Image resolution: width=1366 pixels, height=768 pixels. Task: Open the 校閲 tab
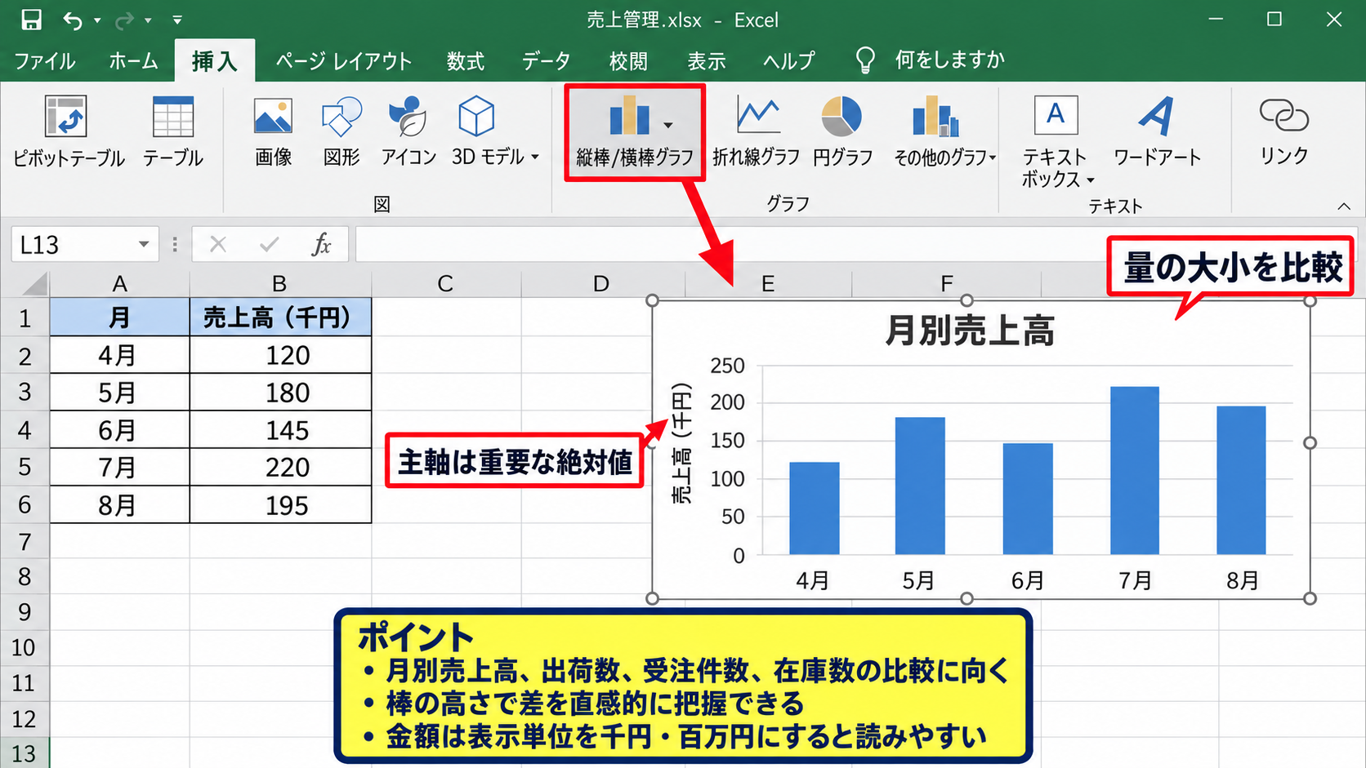pyautogui.click(x=628, y=61)
